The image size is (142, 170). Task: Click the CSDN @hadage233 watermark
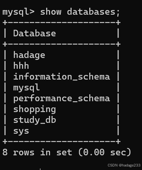124,165
